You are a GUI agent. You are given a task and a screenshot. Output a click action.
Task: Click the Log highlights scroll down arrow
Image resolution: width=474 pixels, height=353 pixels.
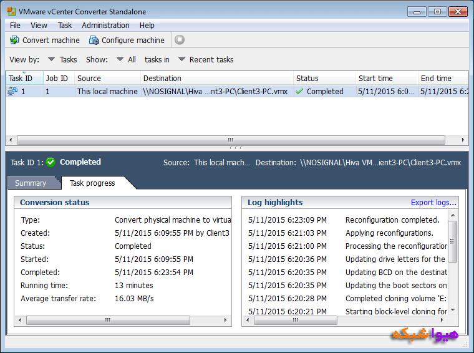[453, 310]
